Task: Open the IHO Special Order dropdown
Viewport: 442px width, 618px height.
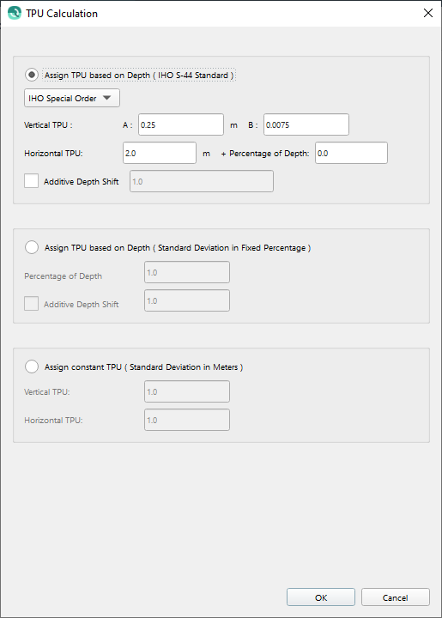Action: tap(72, 98)
